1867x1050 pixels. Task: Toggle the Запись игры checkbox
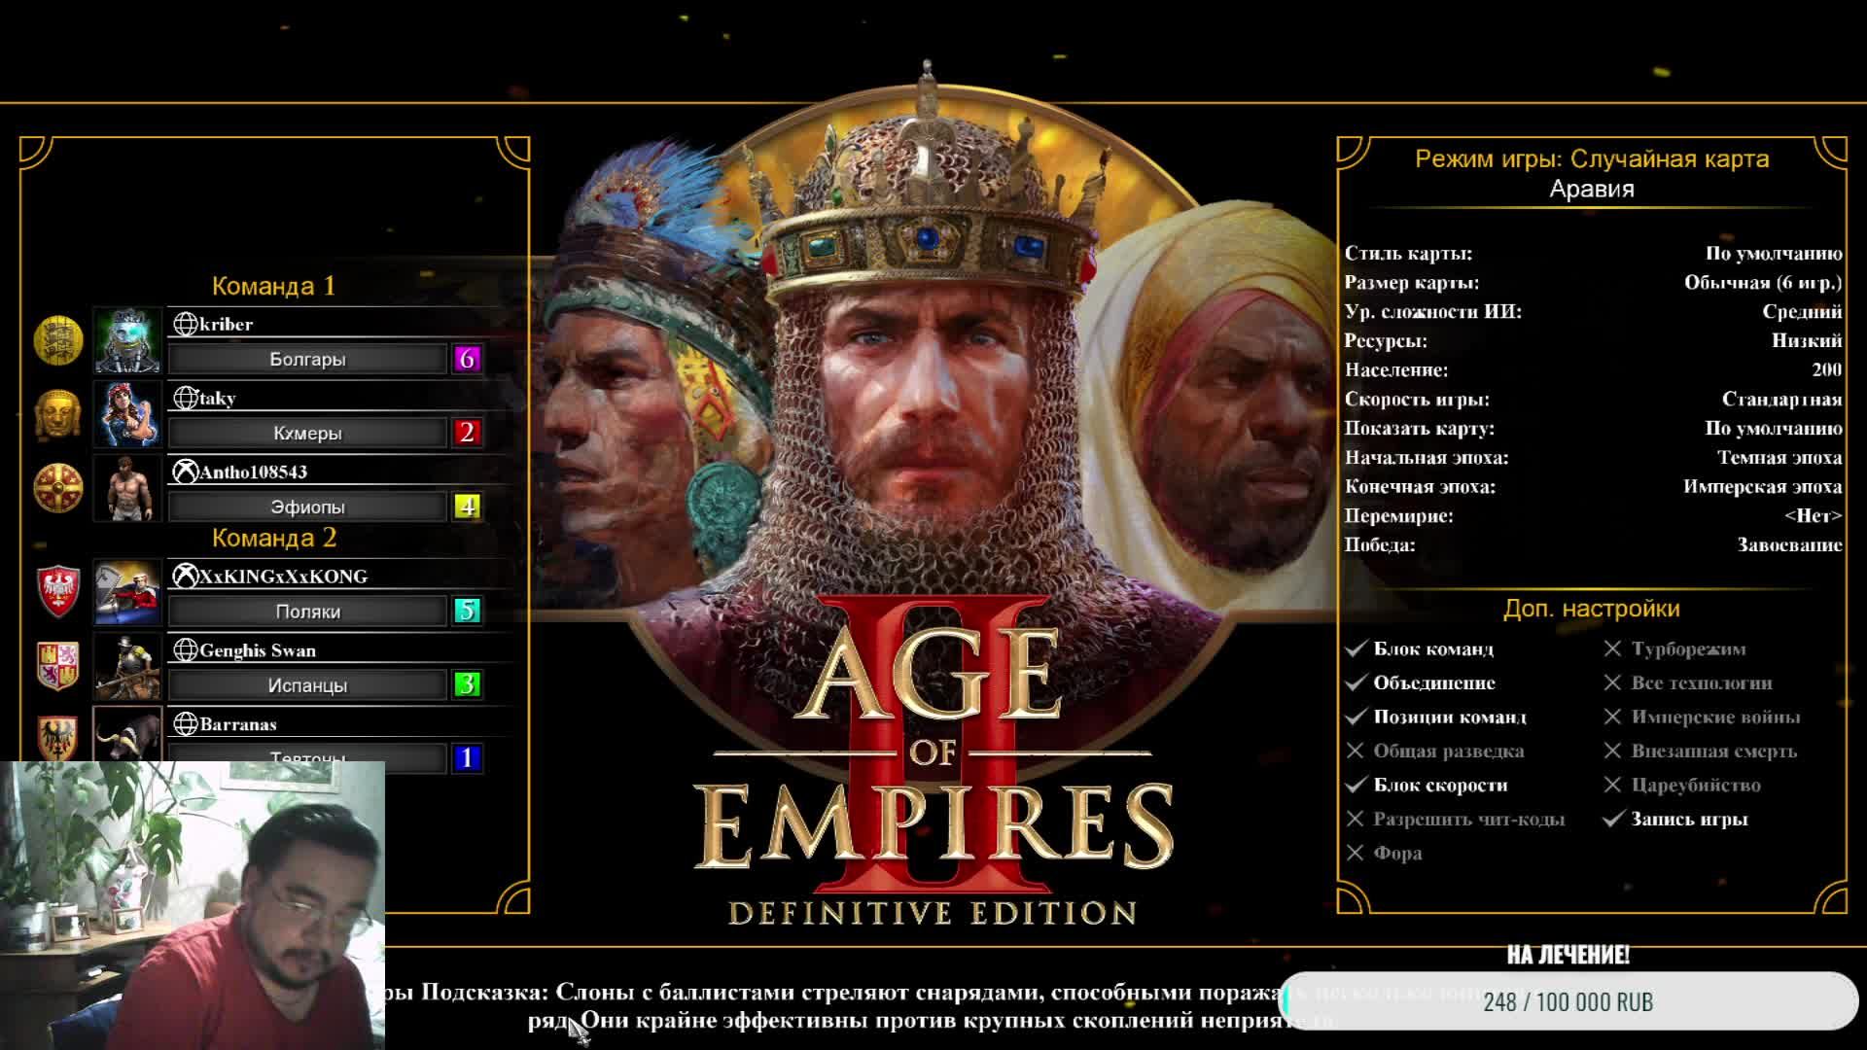point(1613,820)
